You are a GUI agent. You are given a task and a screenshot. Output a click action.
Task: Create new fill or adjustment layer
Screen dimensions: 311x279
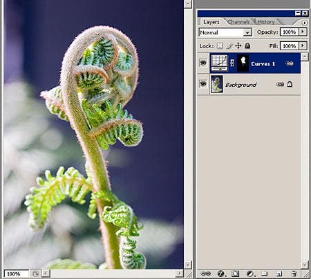[x=250, y=273]
